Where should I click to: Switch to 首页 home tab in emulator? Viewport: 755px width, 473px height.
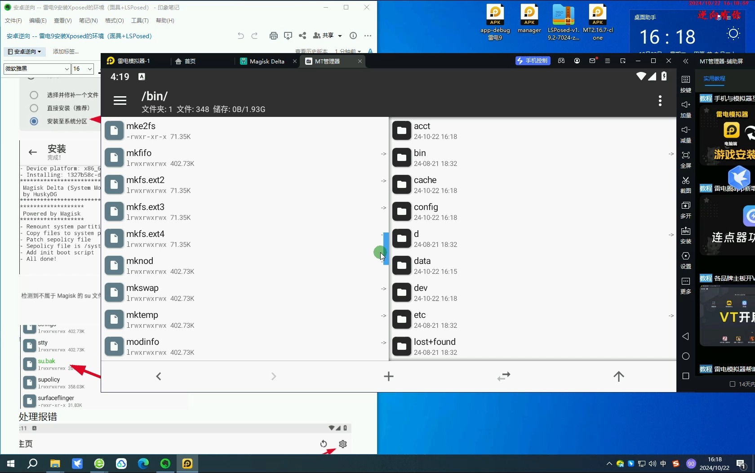pos(186,61)
